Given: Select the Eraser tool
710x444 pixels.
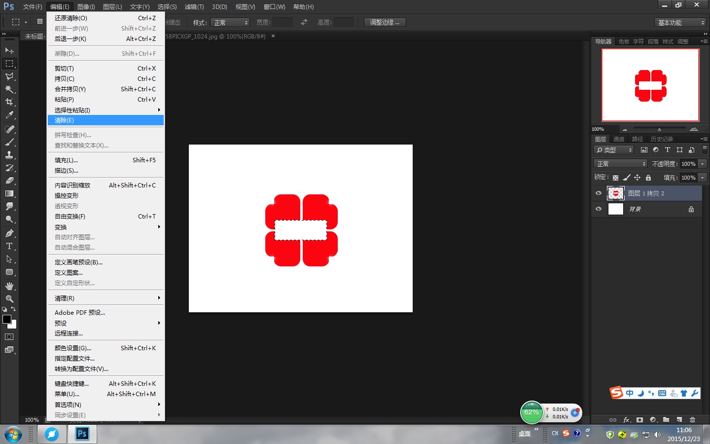Looking at the screenshot, I should coord(9,181).
